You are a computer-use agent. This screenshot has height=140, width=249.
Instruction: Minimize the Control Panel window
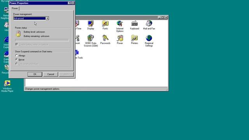pyautogui.click(x=159, y=17)
